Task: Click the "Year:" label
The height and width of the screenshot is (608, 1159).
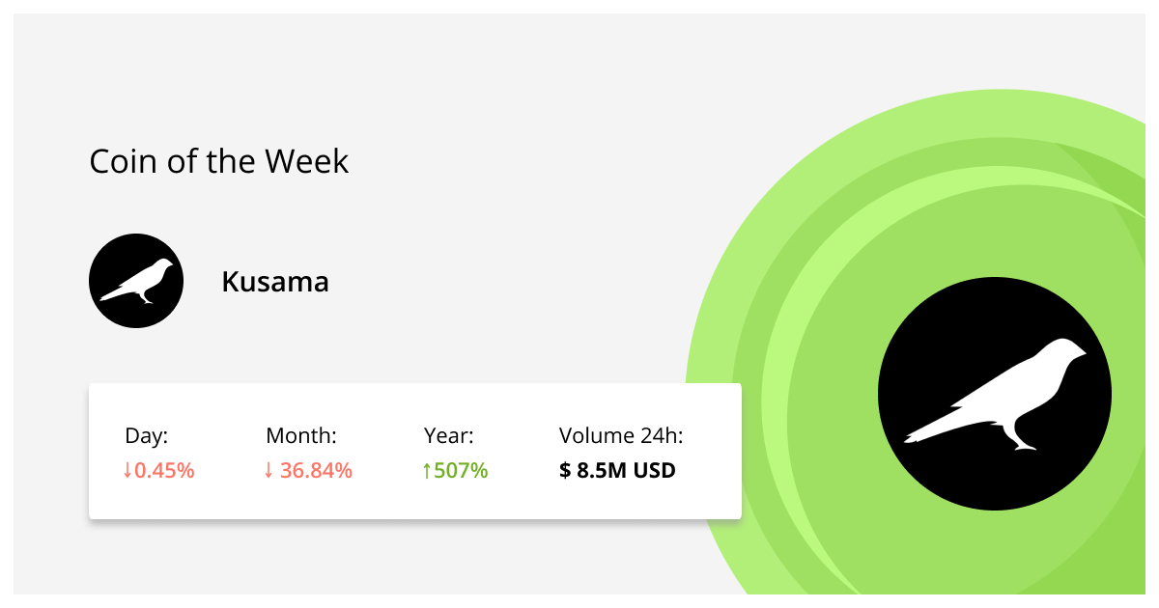Action: tap(449, 435)
